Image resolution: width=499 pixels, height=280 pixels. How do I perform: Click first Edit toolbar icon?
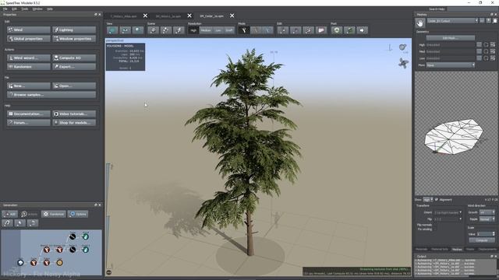283,30
